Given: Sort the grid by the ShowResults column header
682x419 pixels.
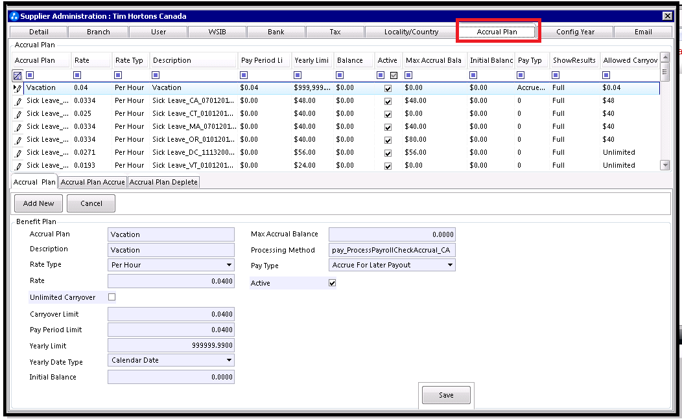Looking at the screenshot, I should (574, 60).
